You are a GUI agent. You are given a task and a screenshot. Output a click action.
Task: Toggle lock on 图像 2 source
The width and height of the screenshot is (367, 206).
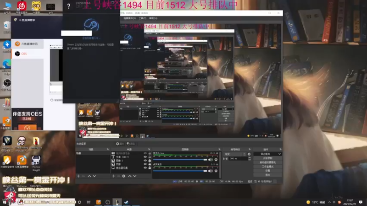coord(150,161)
